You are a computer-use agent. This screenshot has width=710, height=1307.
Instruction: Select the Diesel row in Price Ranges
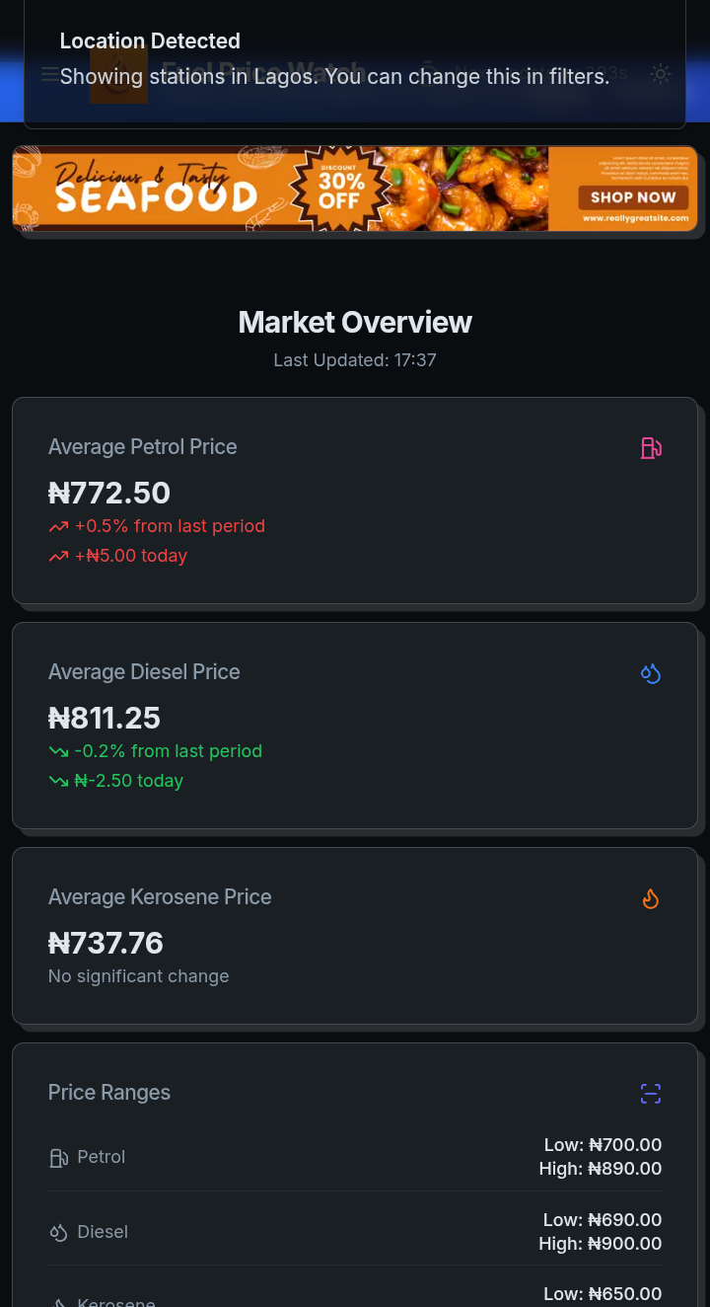point(355,1232)
